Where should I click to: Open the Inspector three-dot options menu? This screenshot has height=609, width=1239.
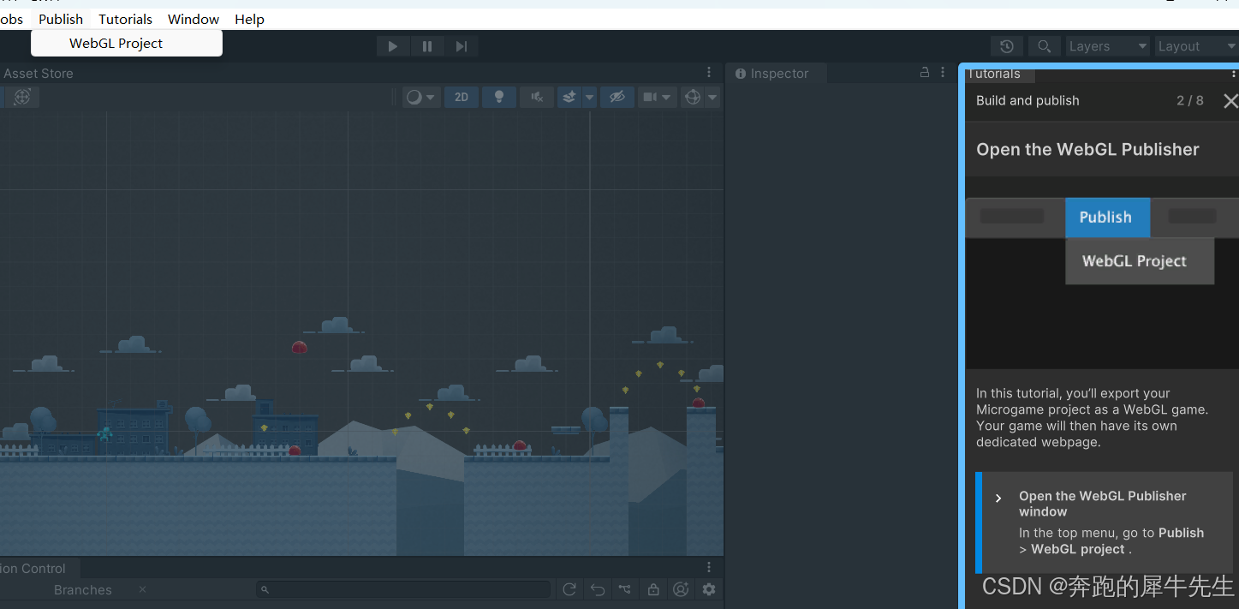point(943,73)
